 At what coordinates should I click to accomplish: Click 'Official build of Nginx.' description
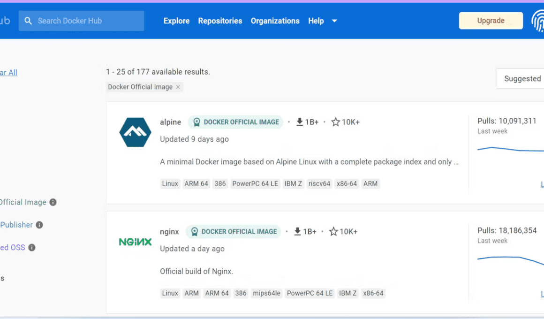pos(196,272)
